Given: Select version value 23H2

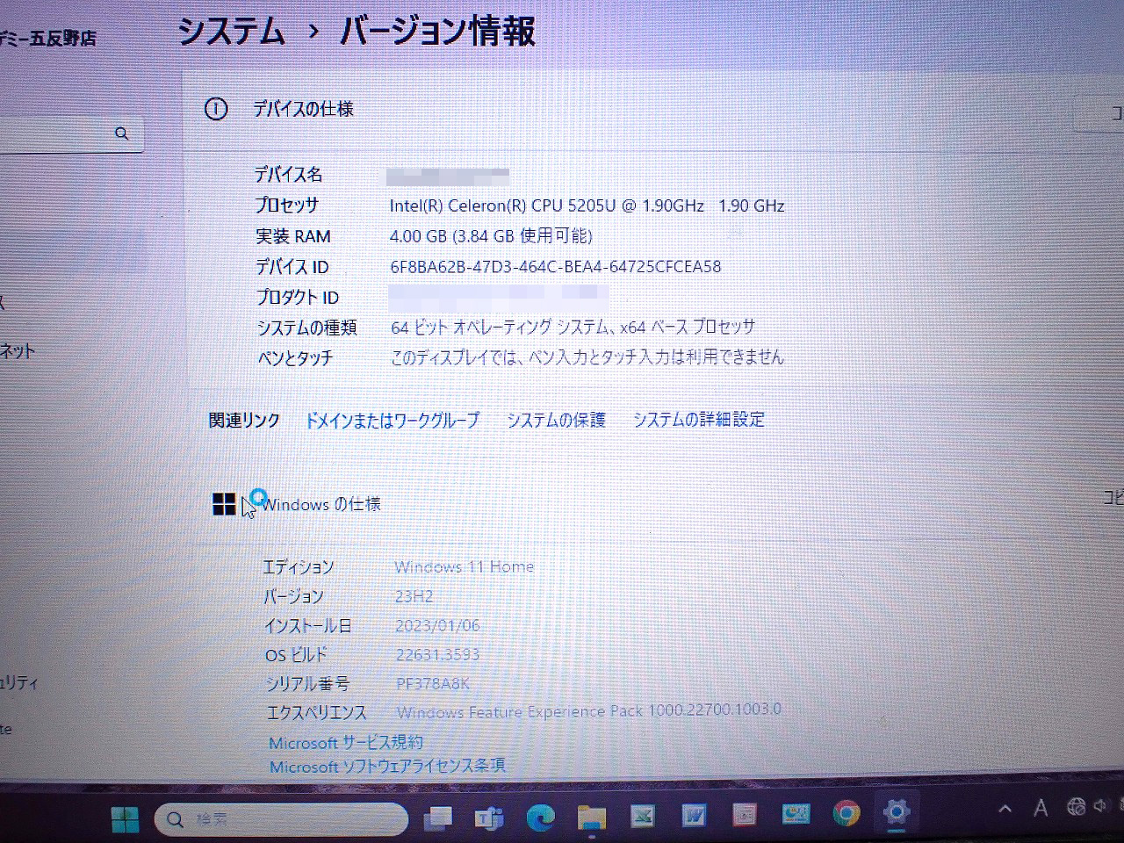Looking at the screenshot, I should click(414, 596).
